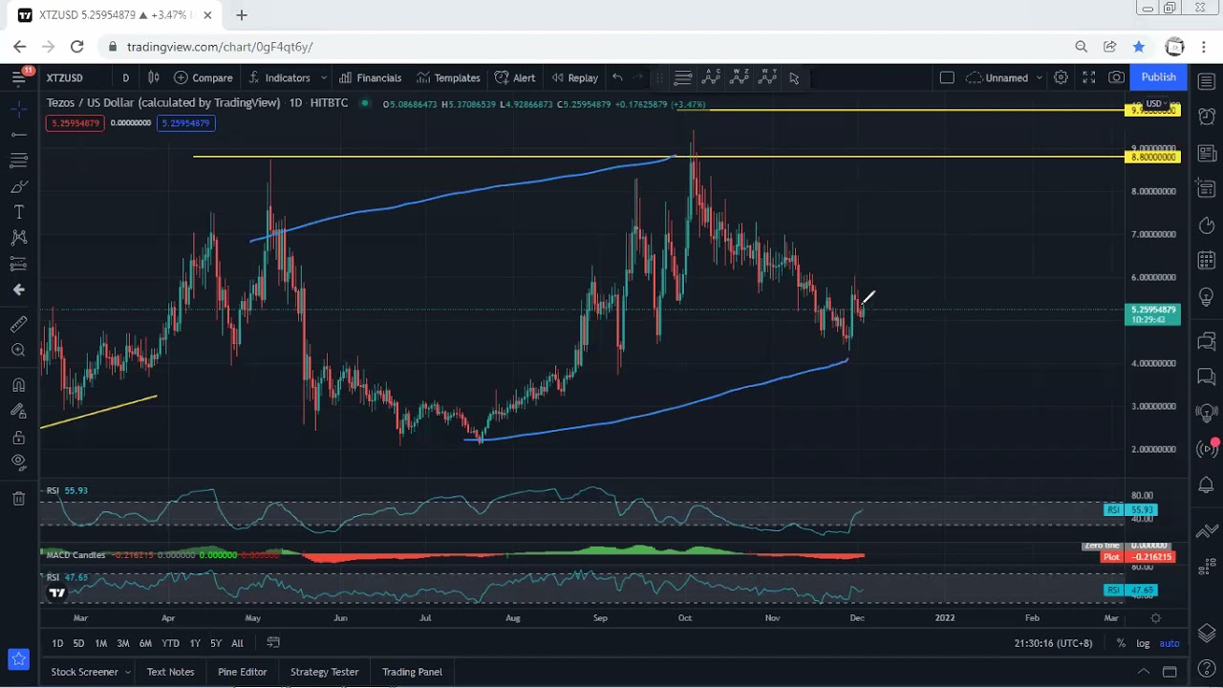
Task: Change the candlestick chart style
Action: [x=153, y=77]
